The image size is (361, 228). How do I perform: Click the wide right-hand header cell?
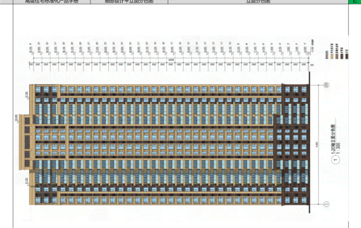pos(258,2)
